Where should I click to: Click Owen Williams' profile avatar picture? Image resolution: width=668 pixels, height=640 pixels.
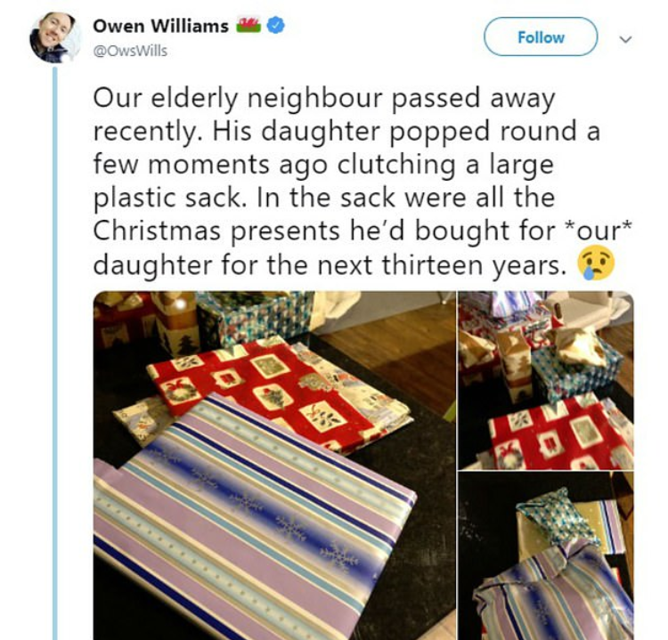[53, 37]
